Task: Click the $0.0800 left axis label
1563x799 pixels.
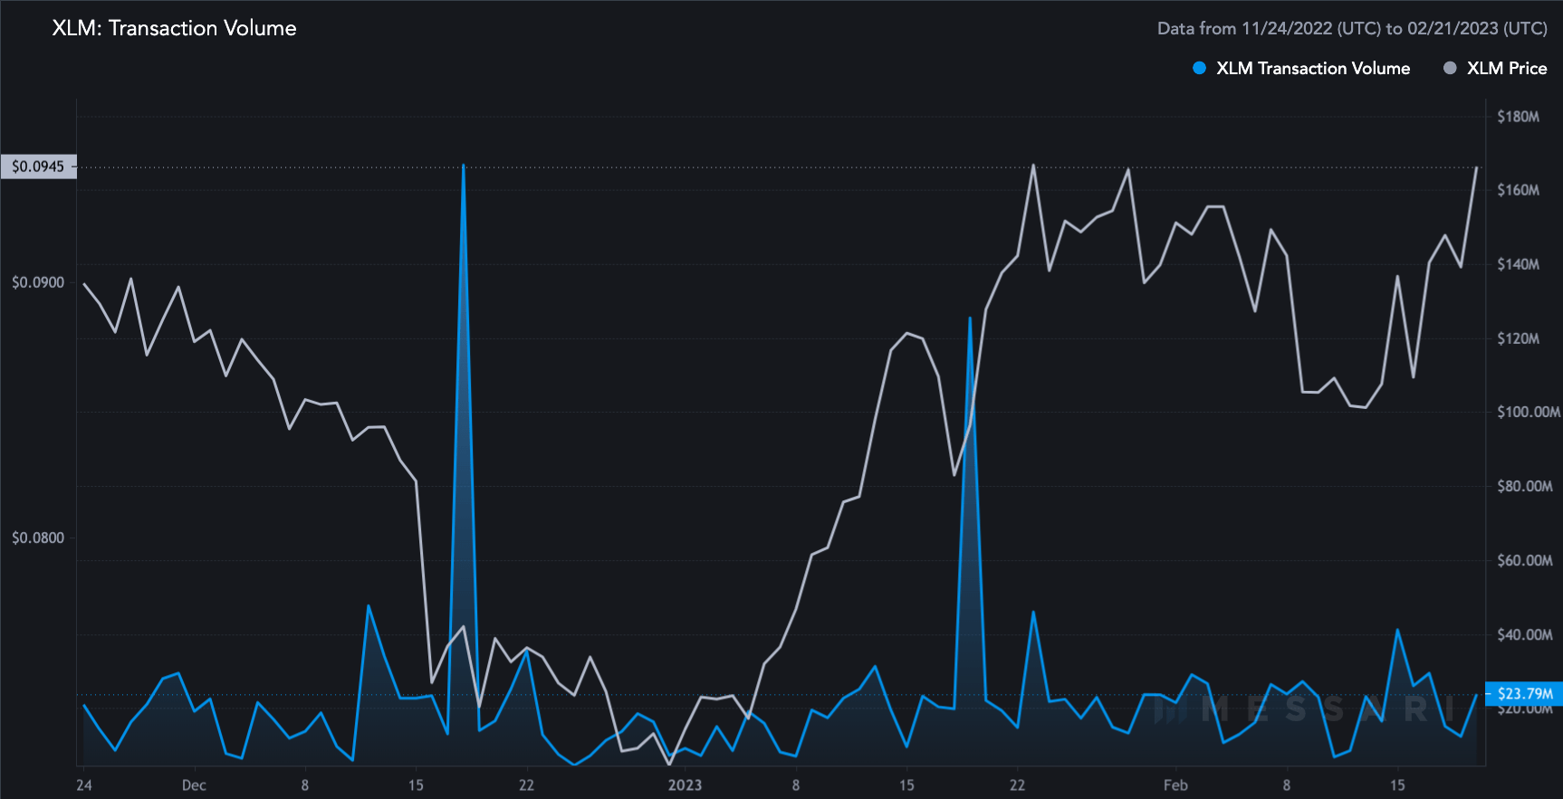Action: [x=38, y=537]
